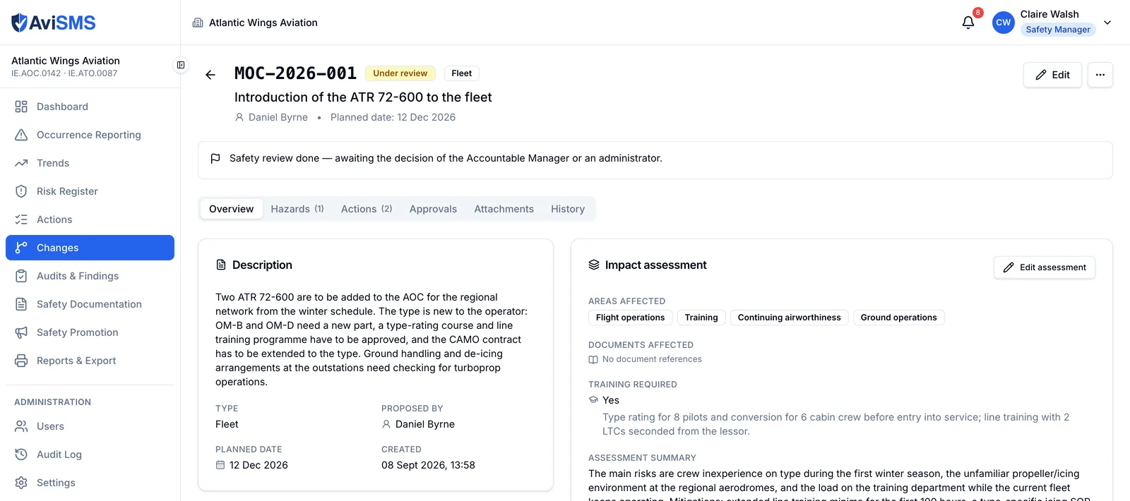
Task: Click the MOC-2026-001 identifier
Action: [295, 73]
